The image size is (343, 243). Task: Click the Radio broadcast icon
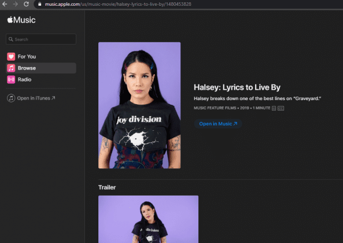[x=11, y=80]
